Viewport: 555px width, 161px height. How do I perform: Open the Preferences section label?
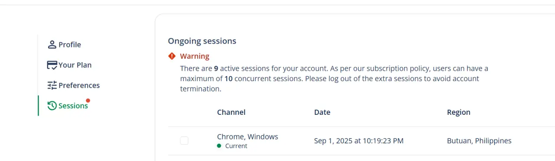79,85
